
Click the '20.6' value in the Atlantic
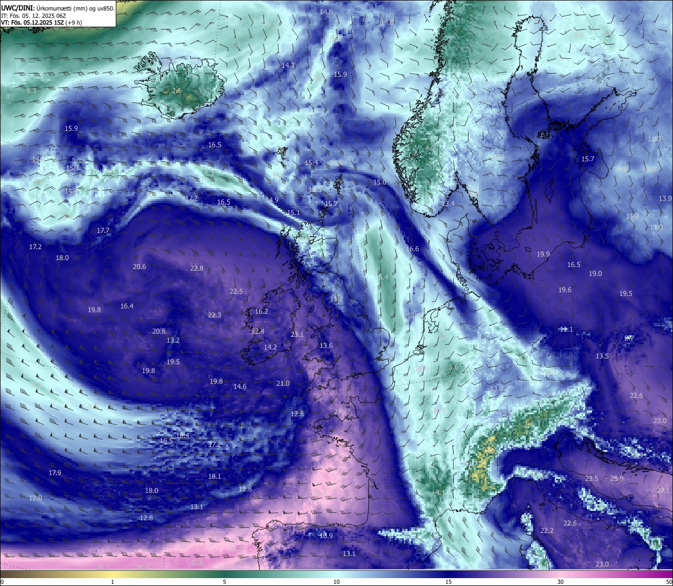139,267
